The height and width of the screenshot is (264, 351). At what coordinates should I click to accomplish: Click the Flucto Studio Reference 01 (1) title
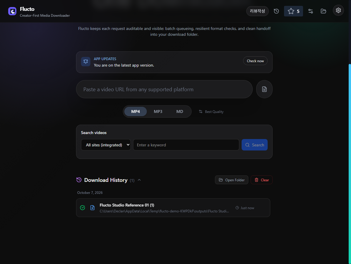[127, 205]
